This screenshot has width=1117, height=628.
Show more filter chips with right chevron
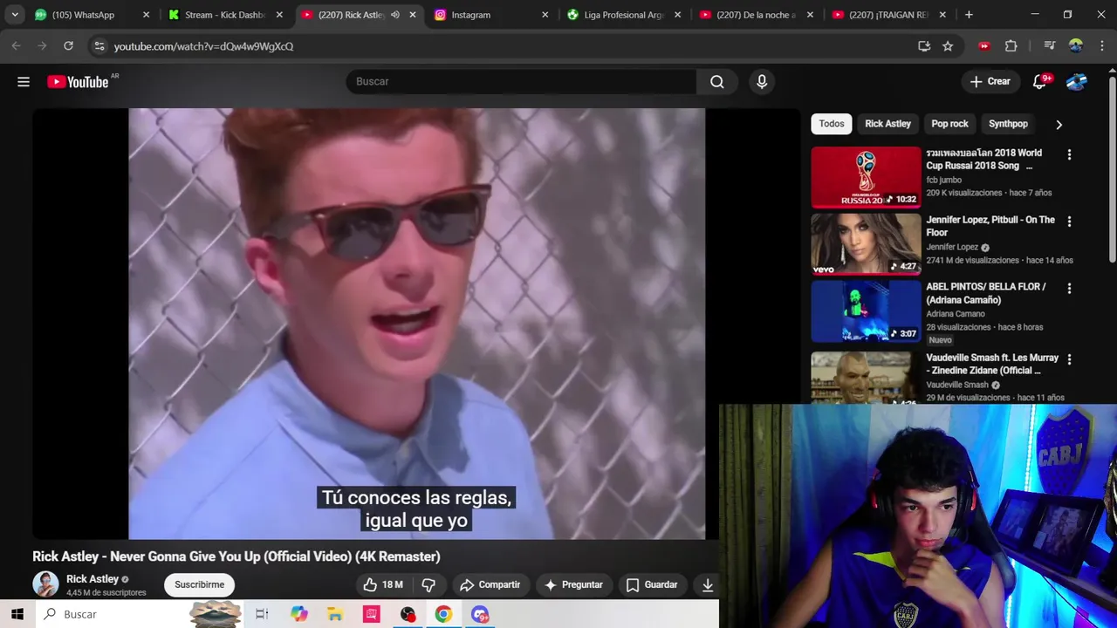tap(1059, 124)
